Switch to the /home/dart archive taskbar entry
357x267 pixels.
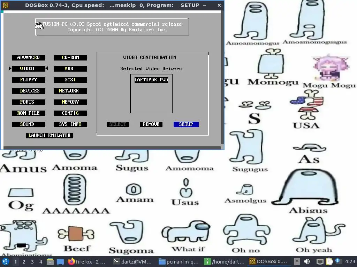(224, 262)
